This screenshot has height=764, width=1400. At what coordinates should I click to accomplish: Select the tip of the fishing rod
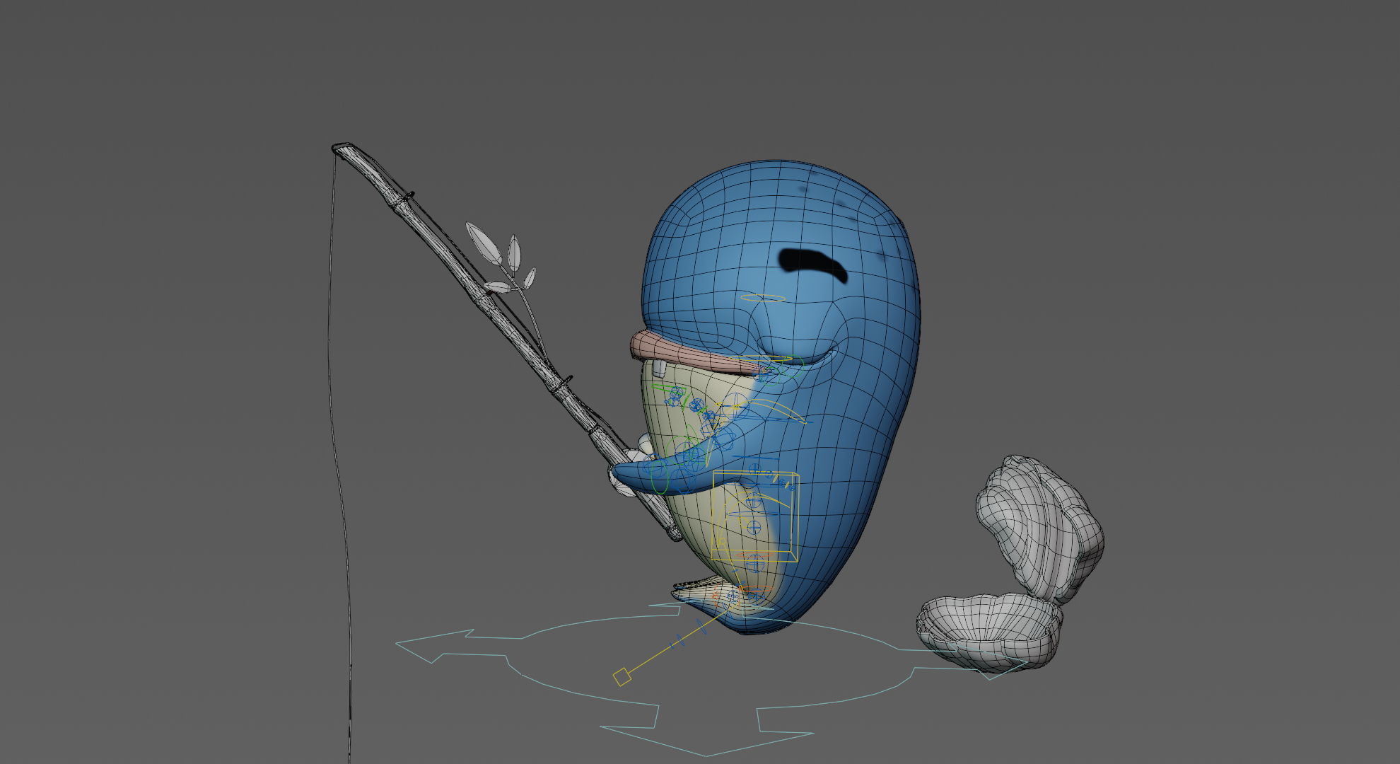[342, 148]
